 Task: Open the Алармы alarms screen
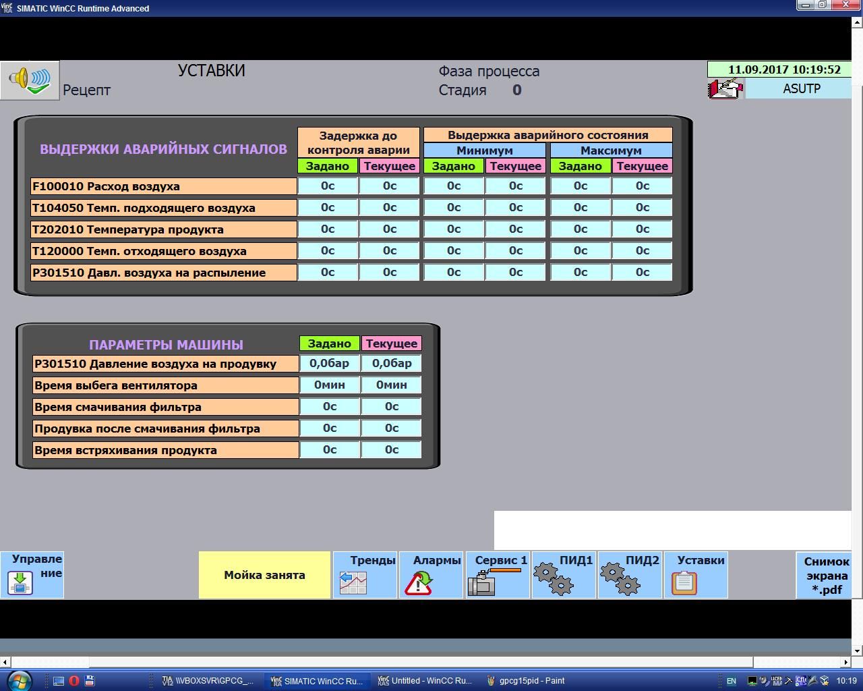tap(431, 575)
